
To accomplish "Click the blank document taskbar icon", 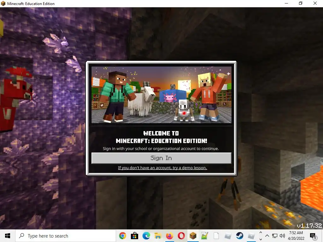I will (216, 236).
